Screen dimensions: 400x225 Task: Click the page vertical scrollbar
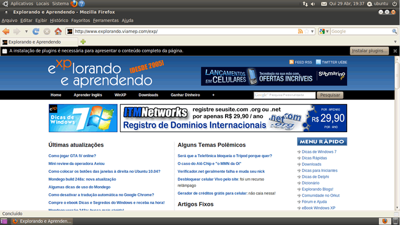[397, 133]
